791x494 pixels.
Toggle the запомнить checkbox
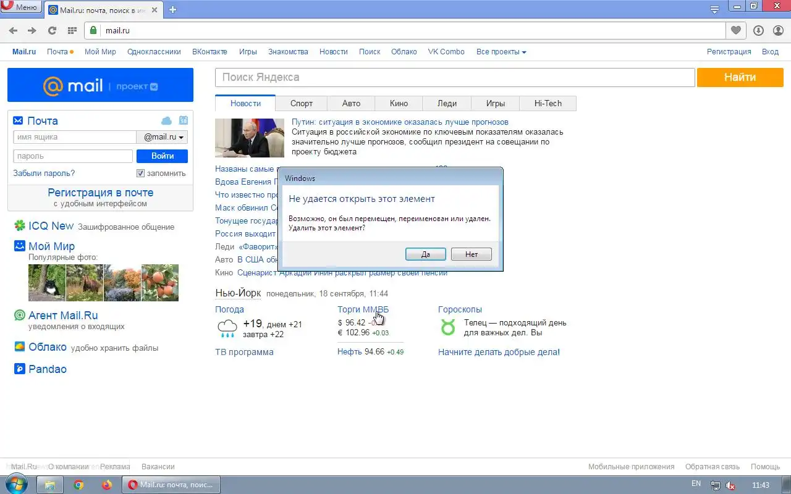(140, 174)
